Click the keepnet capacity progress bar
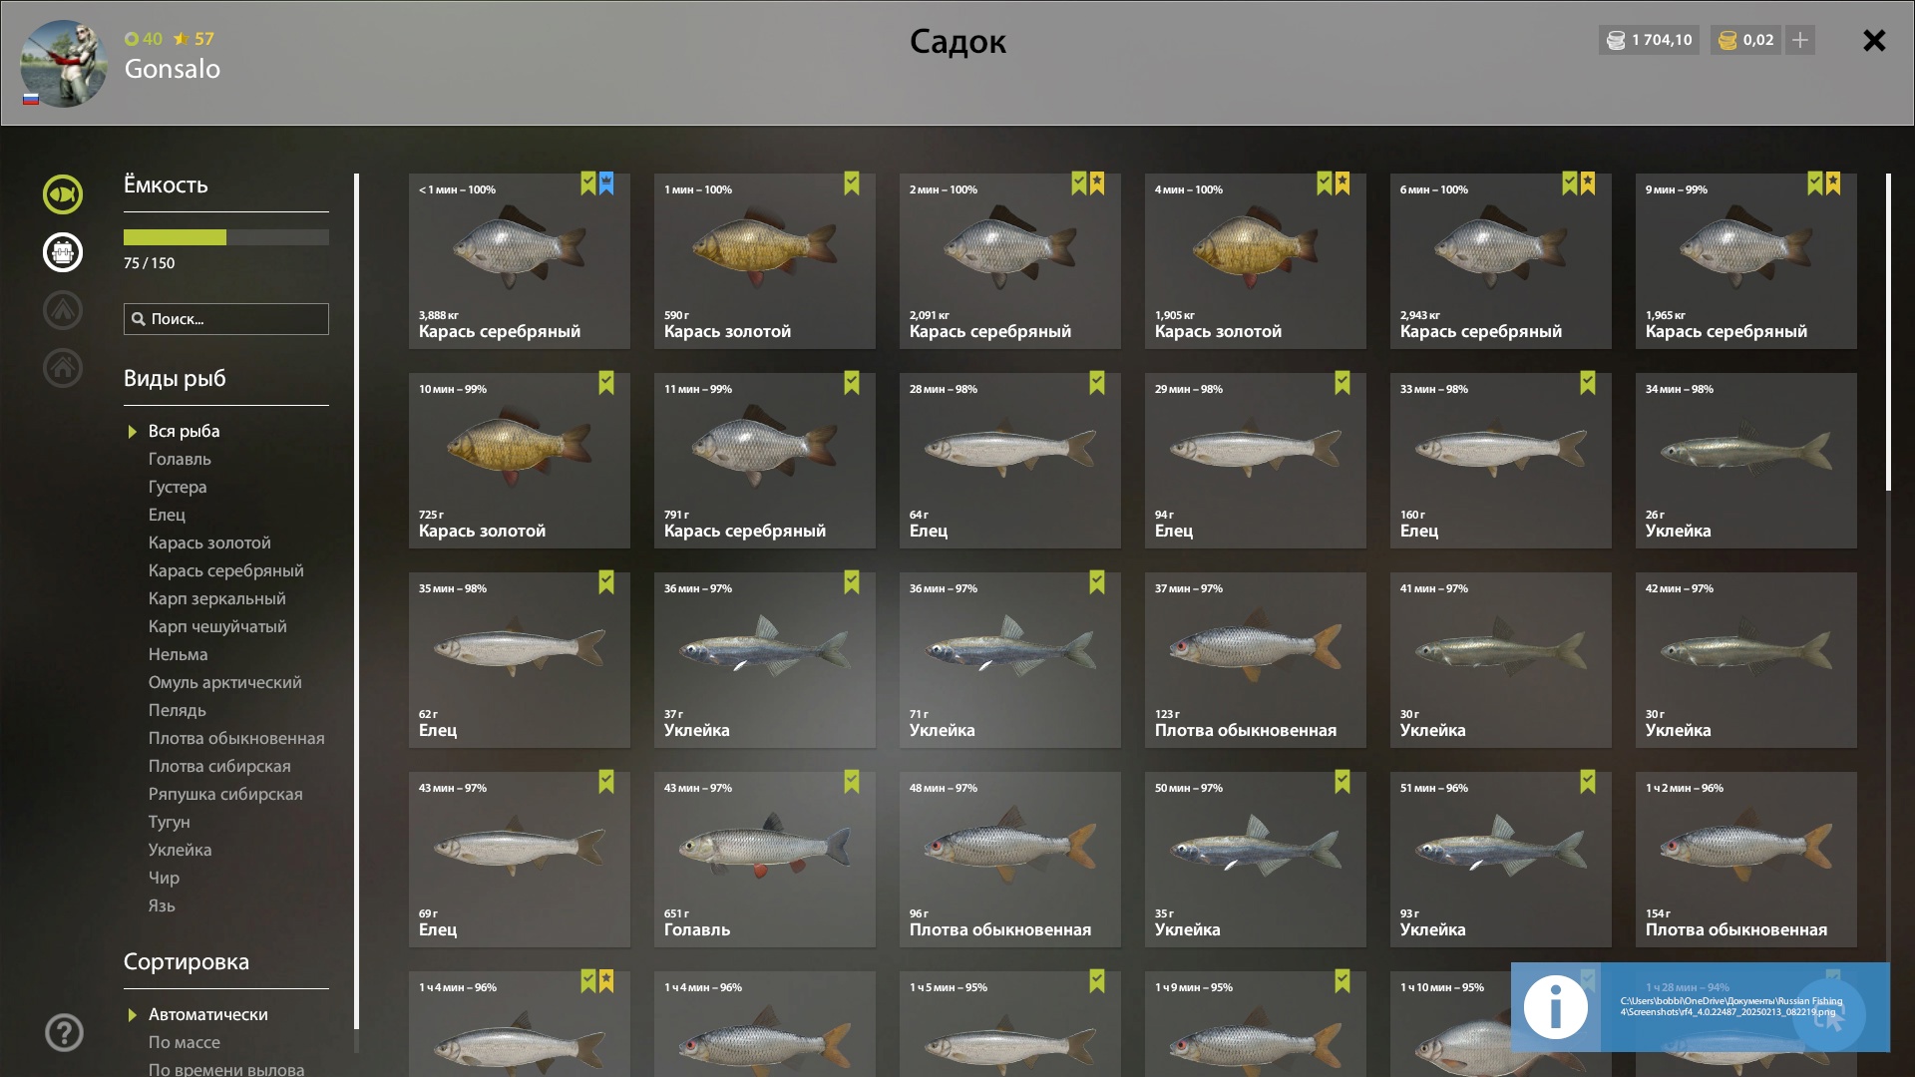The image size is (1915, 1077). [226, 237]
